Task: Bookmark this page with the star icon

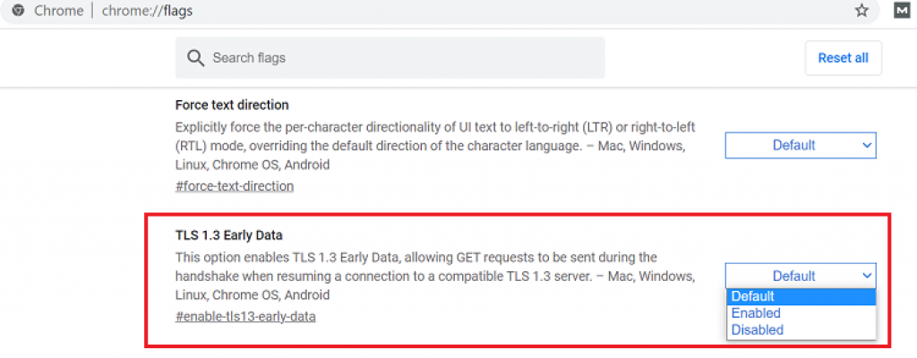Action: click(861, 11)
